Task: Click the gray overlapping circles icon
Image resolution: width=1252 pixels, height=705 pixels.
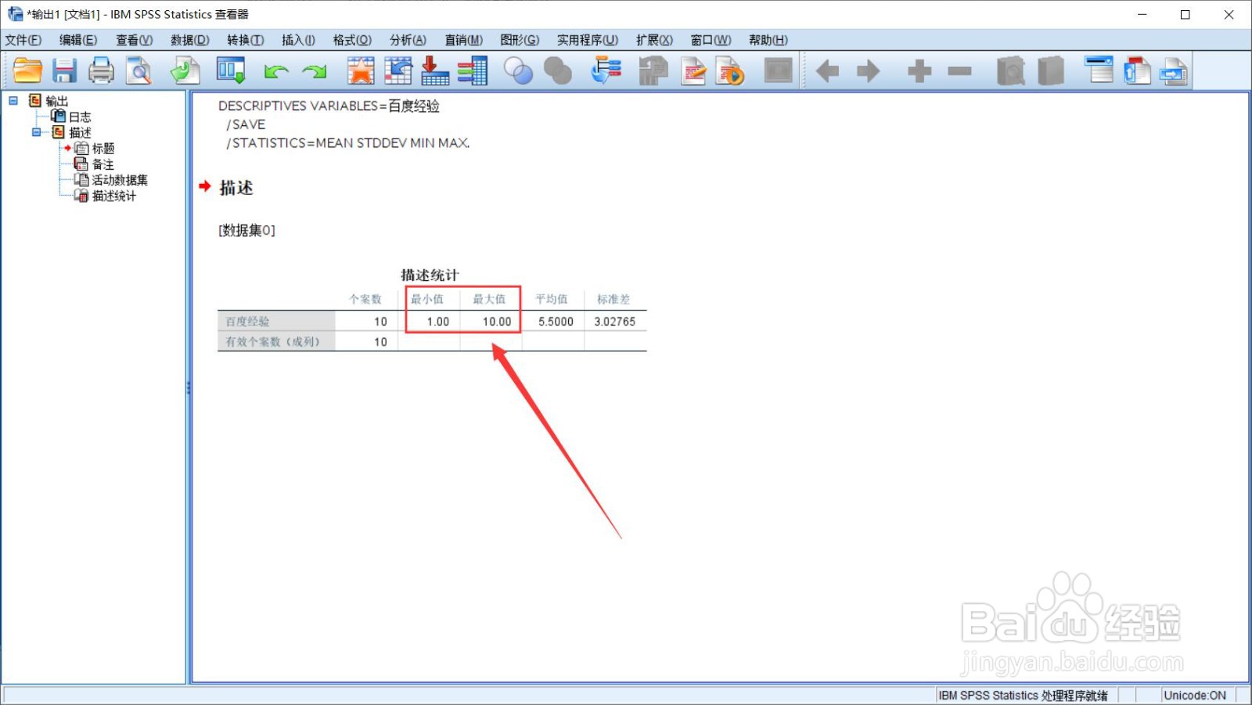Action: [558, 71]
